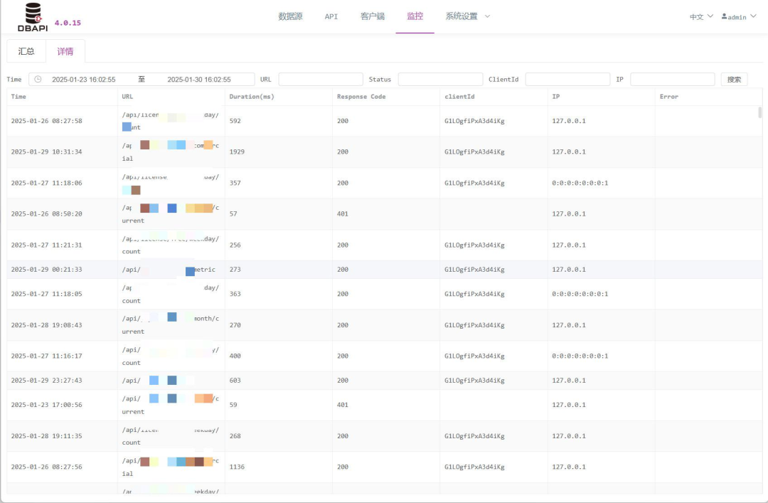Viewport: 768px width, 503px height.
Task: Open the API menu item
Action: coord(331,16)
